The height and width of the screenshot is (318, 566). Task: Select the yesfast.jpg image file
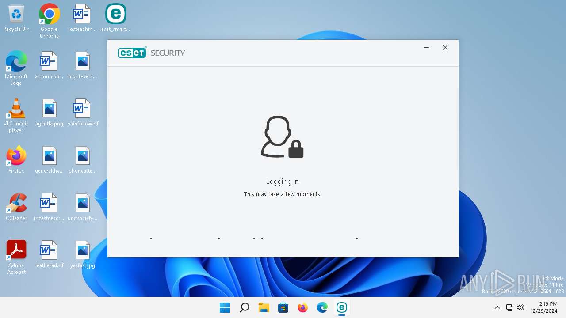point(82,254)
